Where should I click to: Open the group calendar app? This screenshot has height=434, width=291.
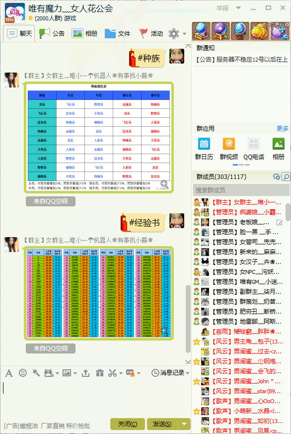(204, 144)
